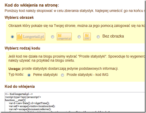Select the small STAT image radio button

click(79, 37)
